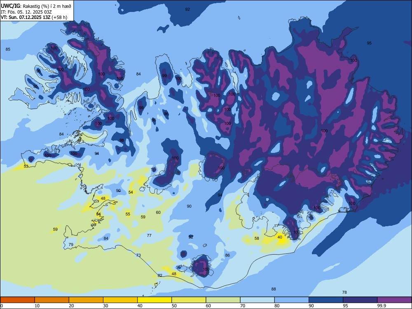Screen dimensions: 412x309
Task: Click the legend tick label '20'
Action: click(x=71, y=306)
